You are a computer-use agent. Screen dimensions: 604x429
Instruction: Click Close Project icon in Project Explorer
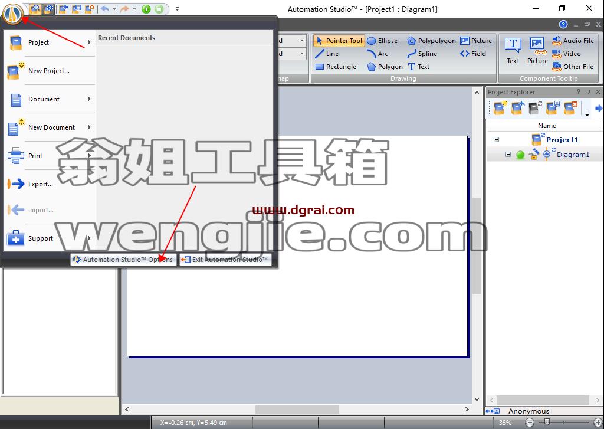click(570, 109)
